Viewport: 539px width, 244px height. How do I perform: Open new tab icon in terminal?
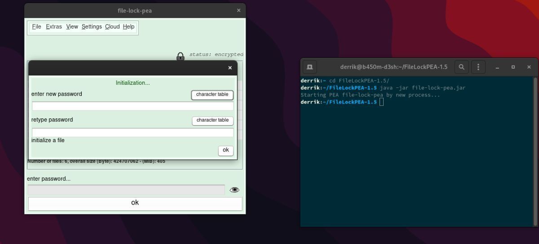click(309, 67)
